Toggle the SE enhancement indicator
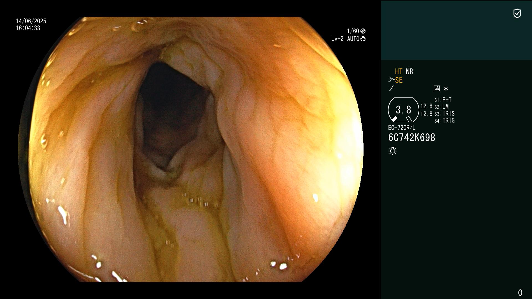532x299 pixels. pyautogui.click(x=399, y=80)
